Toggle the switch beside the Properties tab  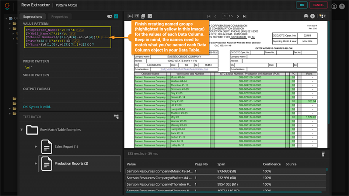click(109, 17)
